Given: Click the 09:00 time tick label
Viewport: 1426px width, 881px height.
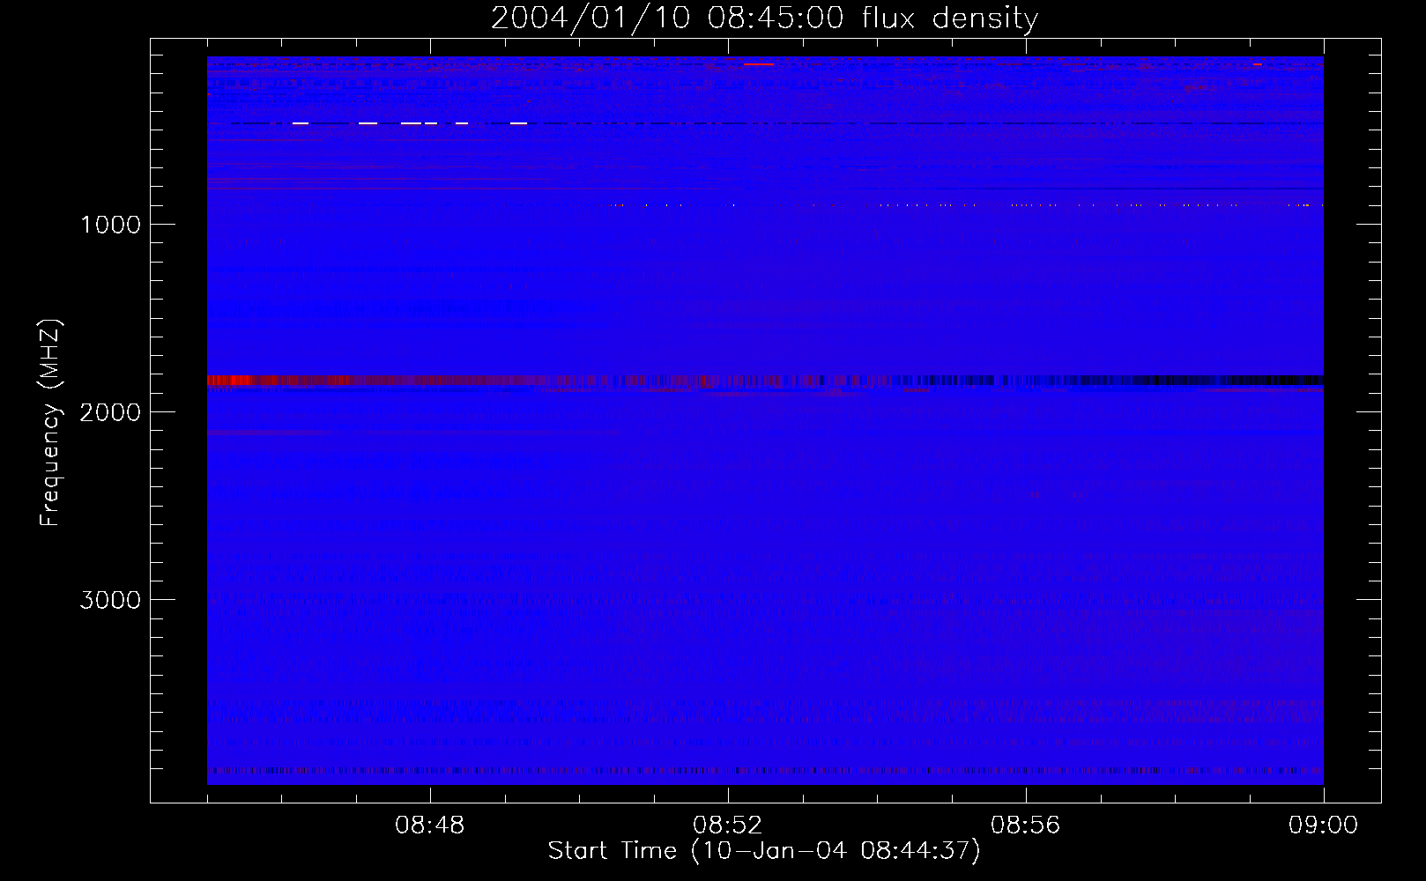Looking at the screenshot, I should point(1323,825).
